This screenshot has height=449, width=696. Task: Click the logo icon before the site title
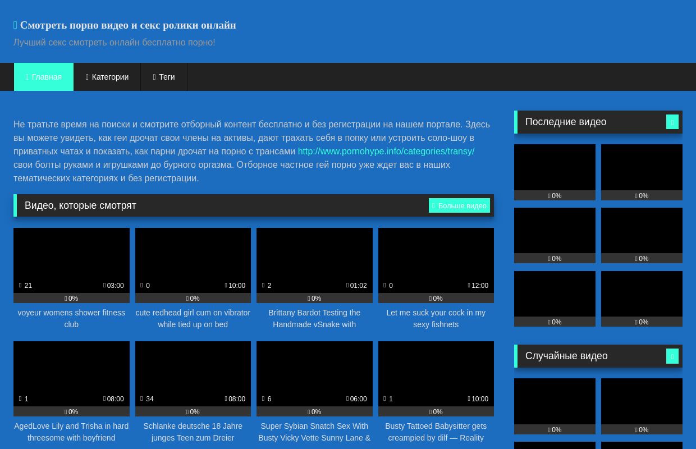[16, 25]
